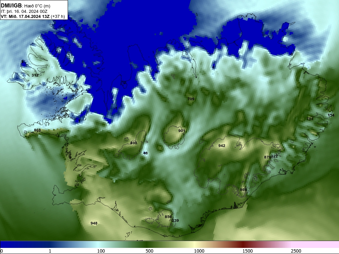Select the 868 value near Öræfajökull
This screenshot has width=339, height=254.
(x=243, y=190)
